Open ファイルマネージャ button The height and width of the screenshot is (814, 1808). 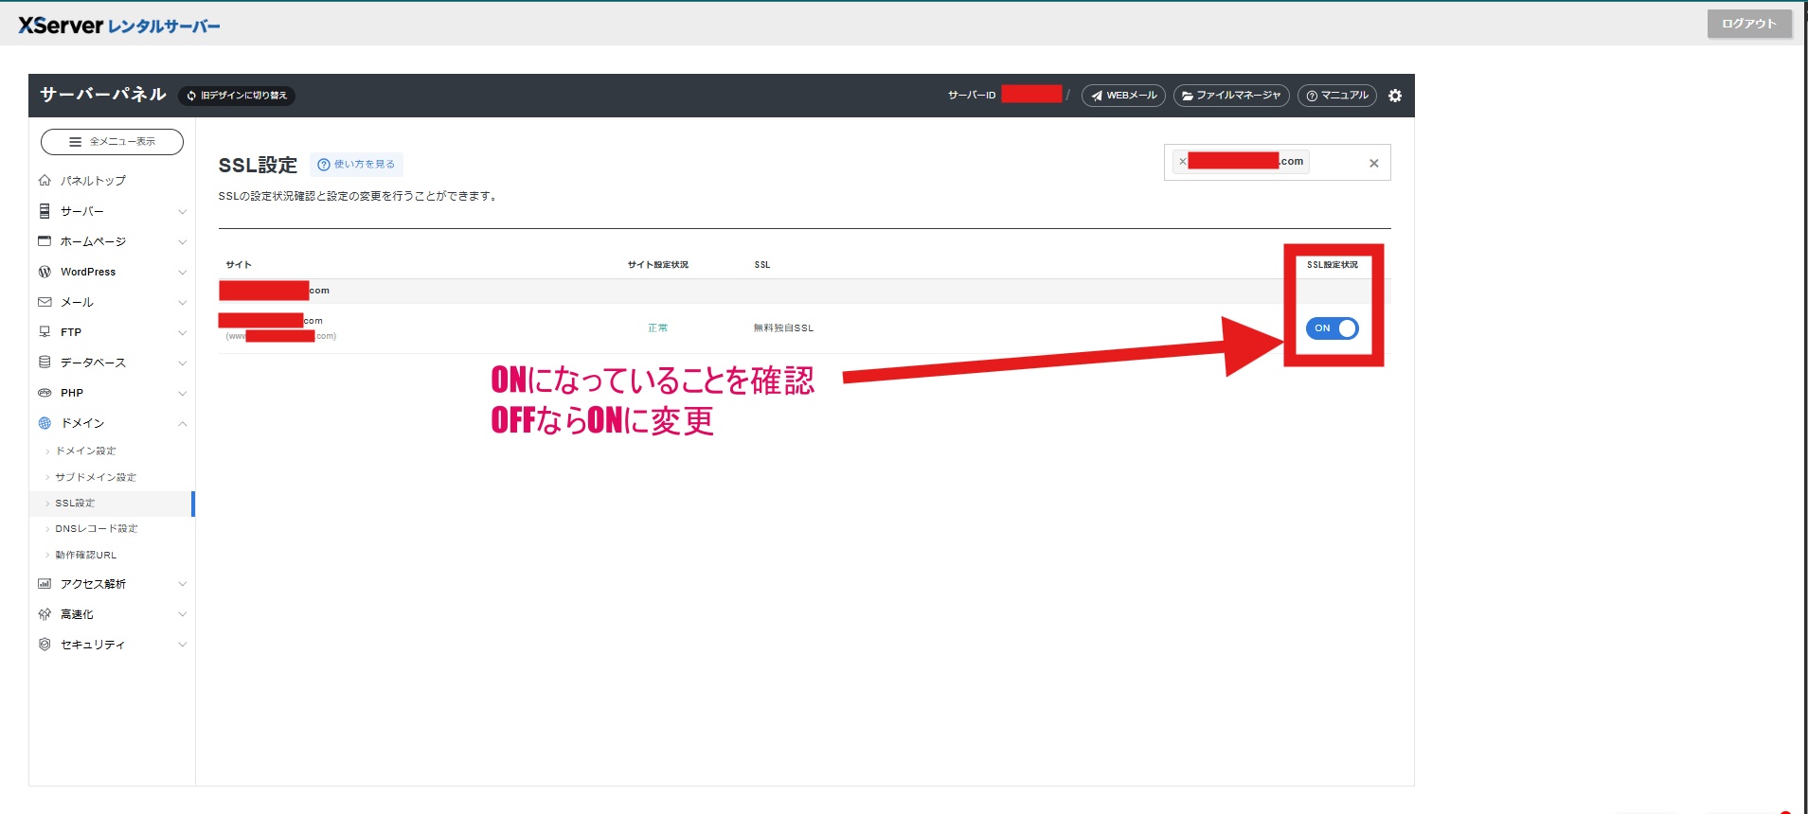click(x=1231, y=96)
